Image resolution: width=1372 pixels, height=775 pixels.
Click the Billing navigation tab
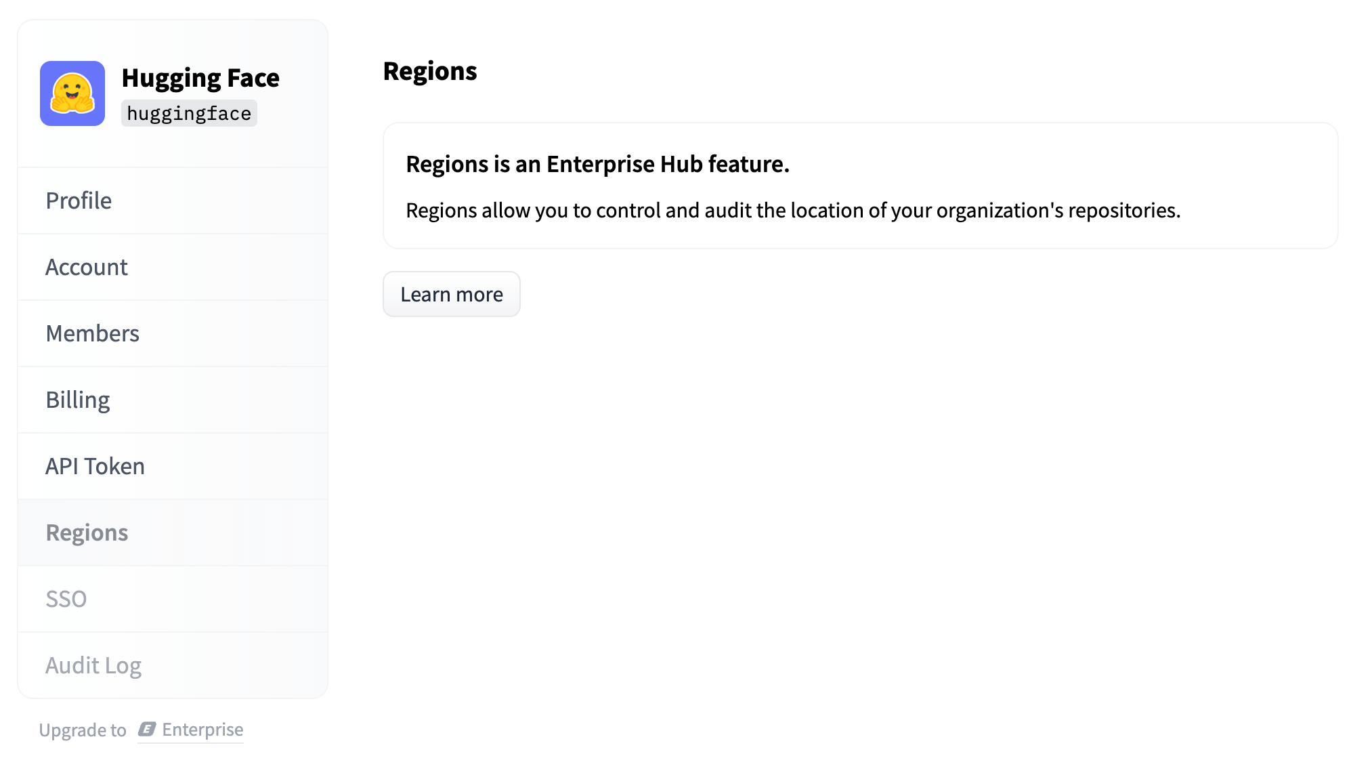point(77,399)
